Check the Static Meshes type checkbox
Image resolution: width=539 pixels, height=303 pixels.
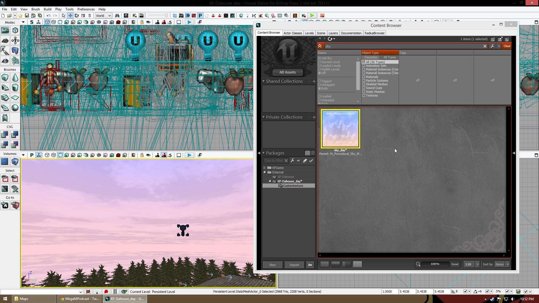tap(364, 92)
